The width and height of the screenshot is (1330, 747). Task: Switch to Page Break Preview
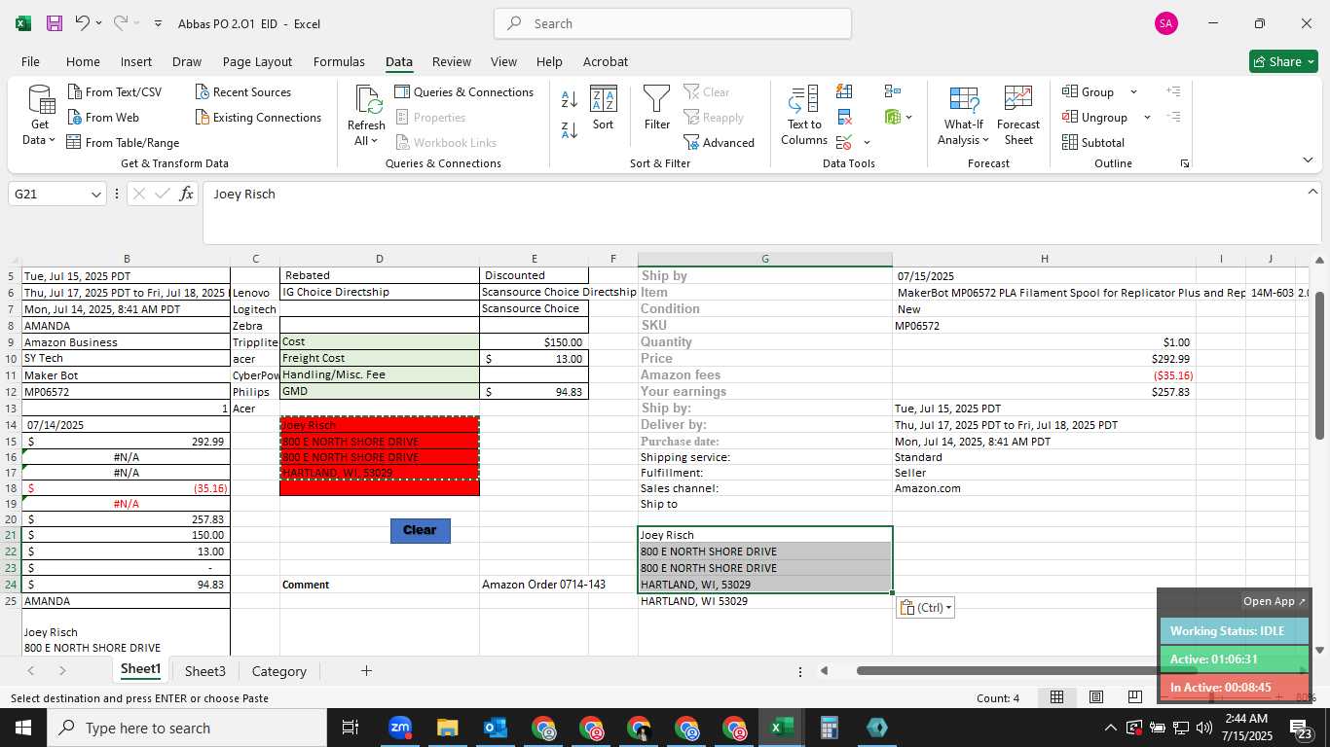1135,697
